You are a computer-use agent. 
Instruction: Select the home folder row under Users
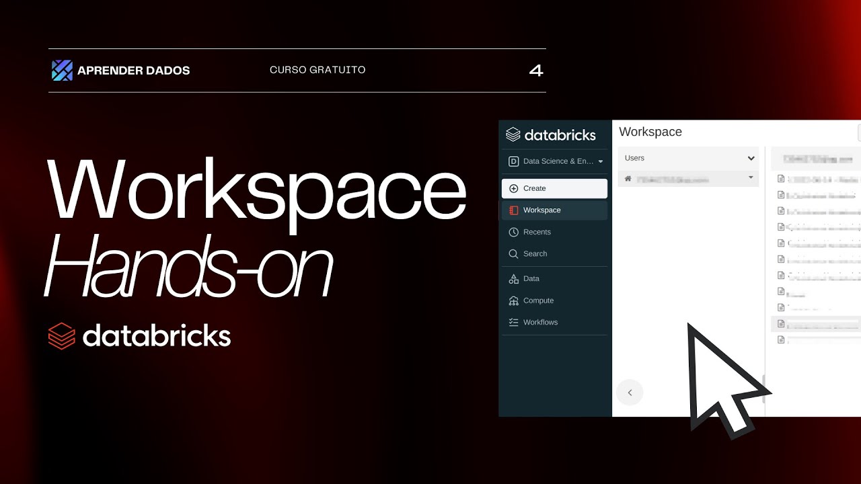[688, 179]
